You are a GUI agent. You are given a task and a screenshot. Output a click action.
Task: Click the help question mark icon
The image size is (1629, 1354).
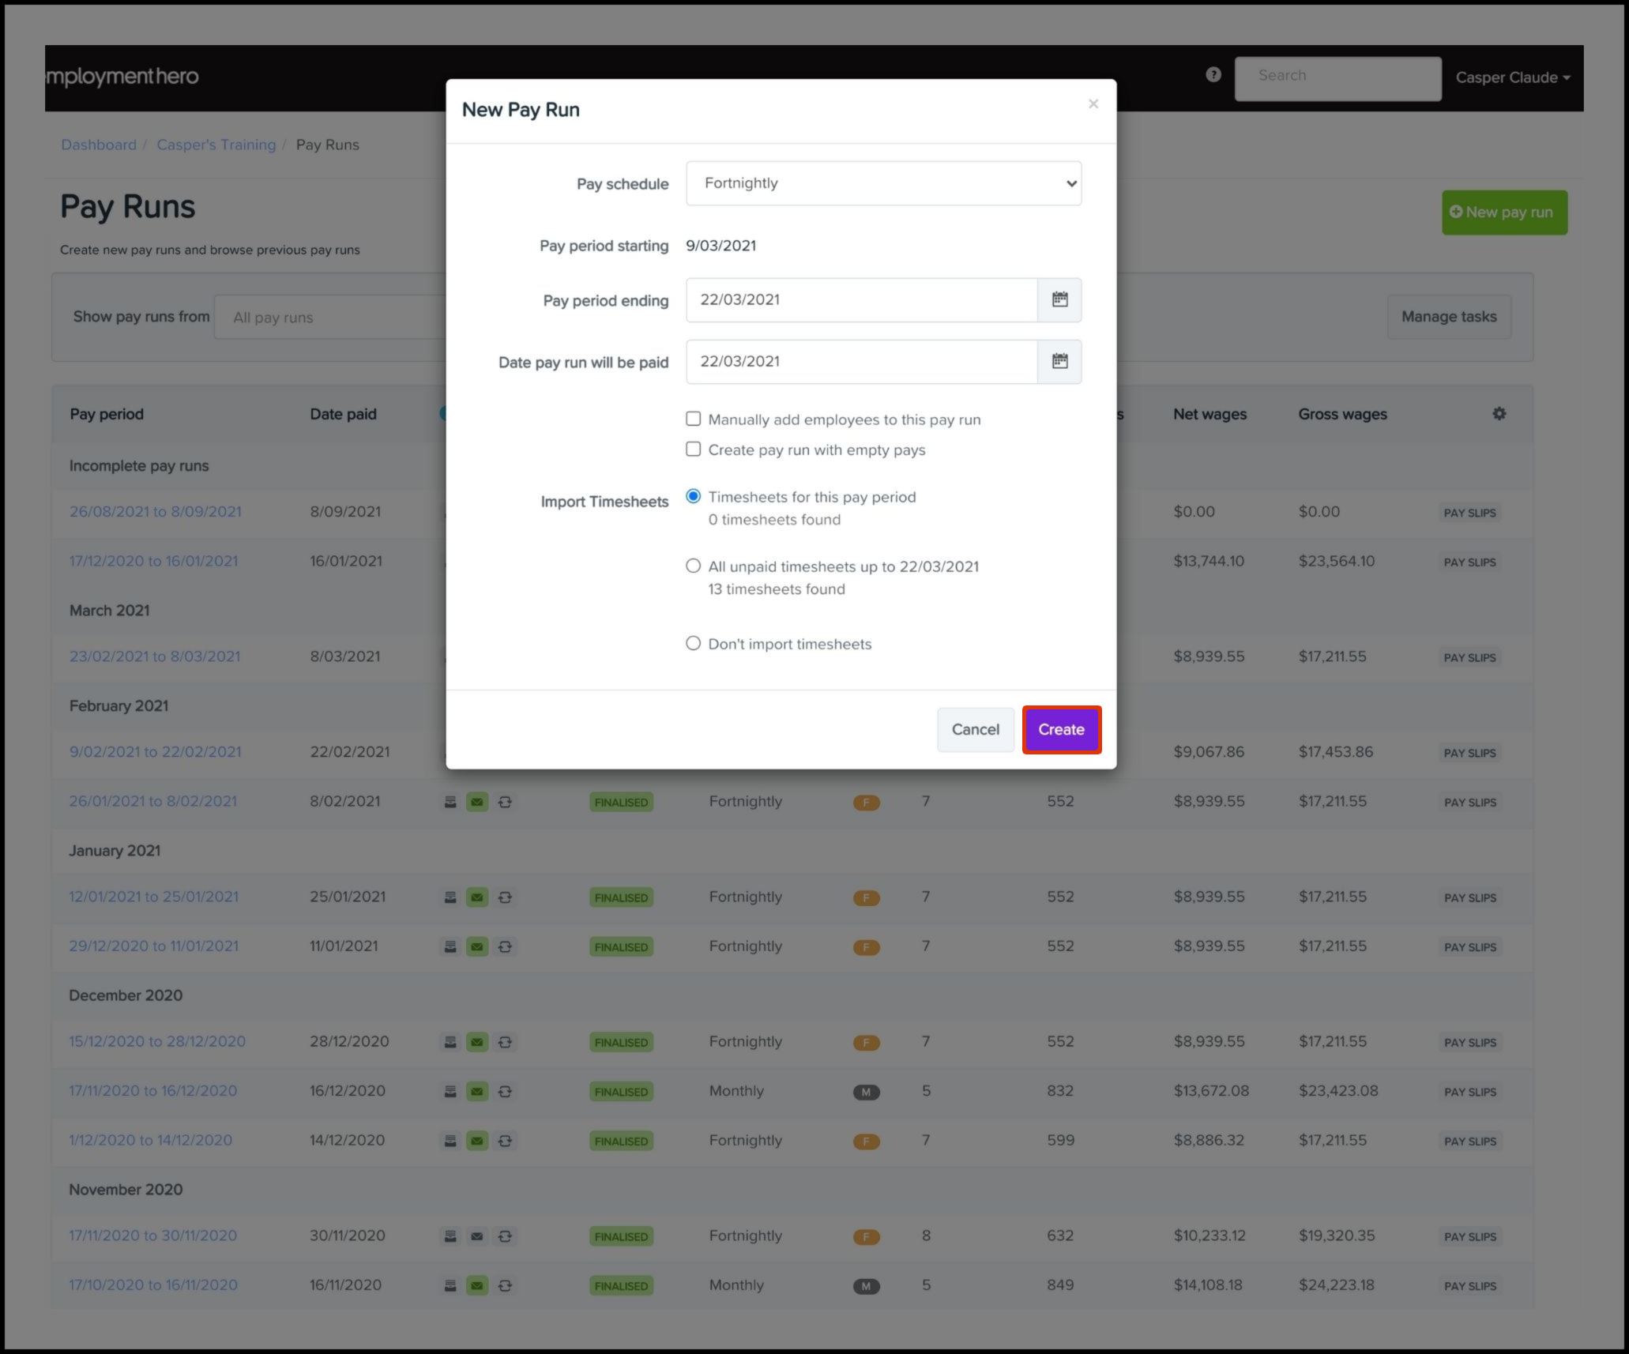(x=1213, y=75)
